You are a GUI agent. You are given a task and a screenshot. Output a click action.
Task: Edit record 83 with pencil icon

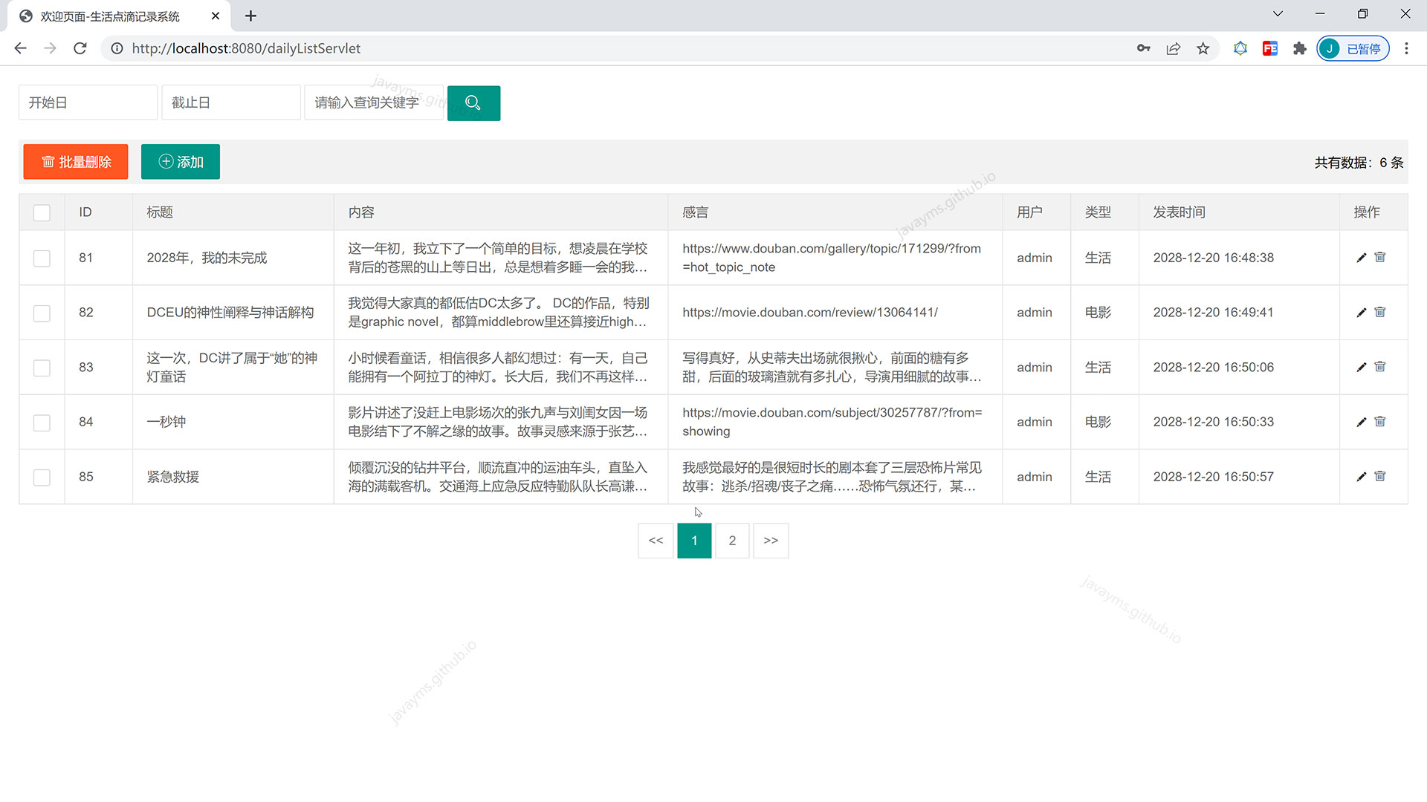(x=1361, y=367)
